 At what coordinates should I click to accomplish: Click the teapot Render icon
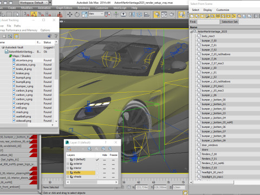[172, 15]
